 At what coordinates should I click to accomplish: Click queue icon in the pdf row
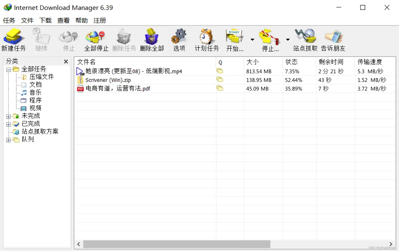(220, 88)
